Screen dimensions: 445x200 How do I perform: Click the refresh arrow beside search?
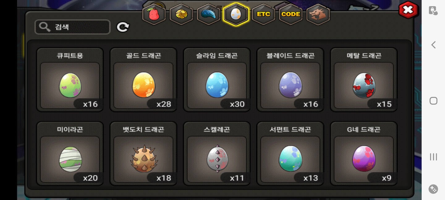pos(123,27)
